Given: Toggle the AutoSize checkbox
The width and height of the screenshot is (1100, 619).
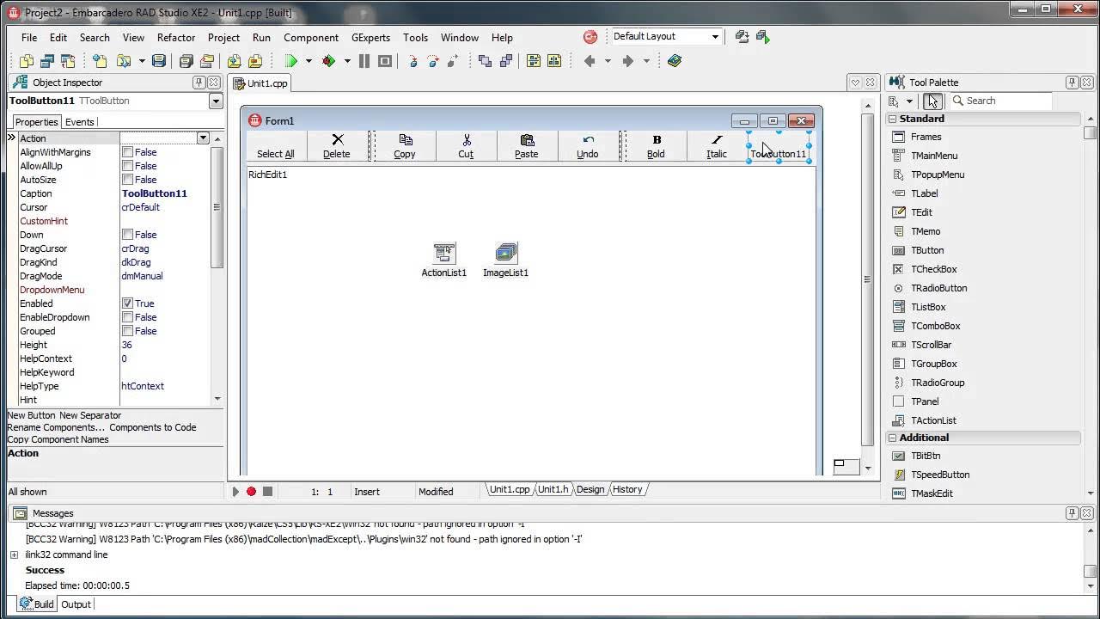Looking at the screenshot, I should [x=127, y=180].
